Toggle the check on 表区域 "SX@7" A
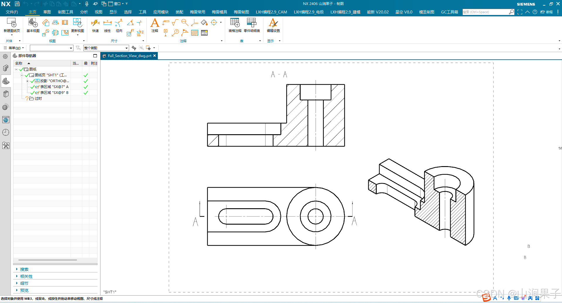 point(32,87)
